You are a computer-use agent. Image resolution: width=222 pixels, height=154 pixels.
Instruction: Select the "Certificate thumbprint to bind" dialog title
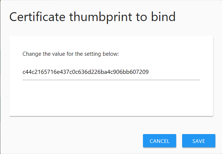click(x=92, y=17)
